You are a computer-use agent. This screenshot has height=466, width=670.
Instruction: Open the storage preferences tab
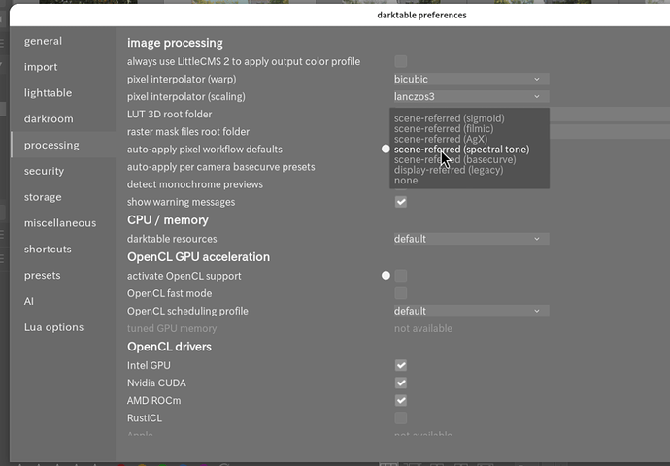pos(63,197)
